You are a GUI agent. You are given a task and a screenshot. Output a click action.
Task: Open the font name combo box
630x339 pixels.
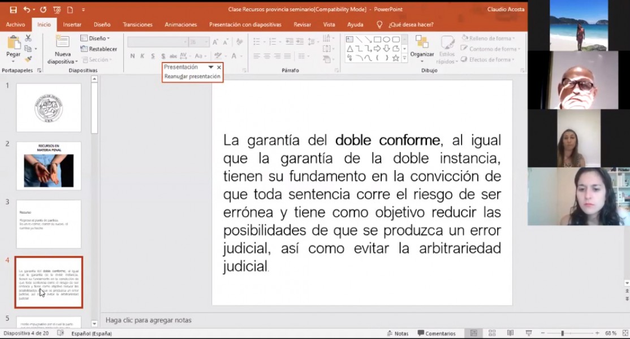pos(157,42)
